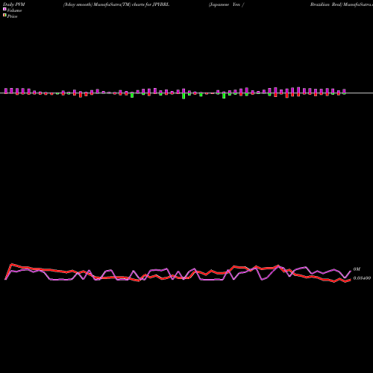Click the Price legend color swatch
This screenshot has width=373, height=373.
point(4,15)
